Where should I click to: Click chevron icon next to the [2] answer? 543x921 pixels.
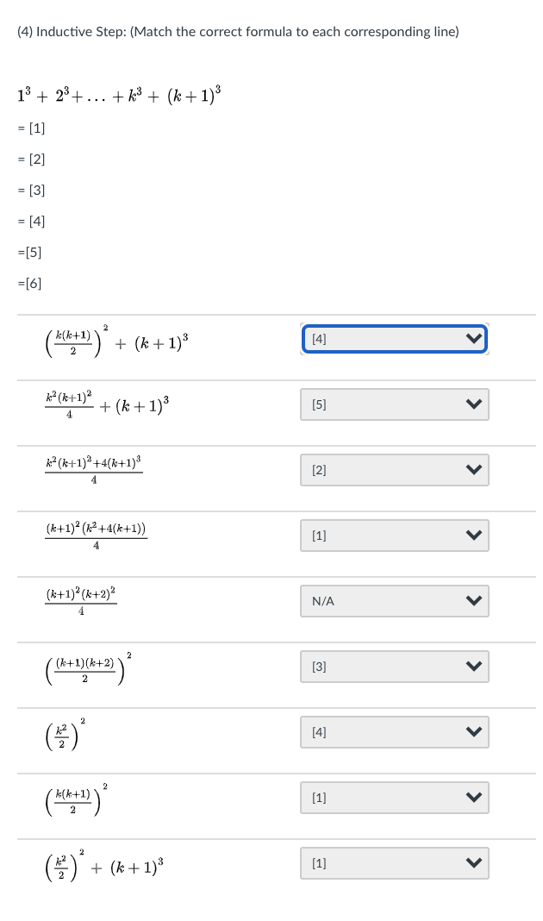coord(473,469)
